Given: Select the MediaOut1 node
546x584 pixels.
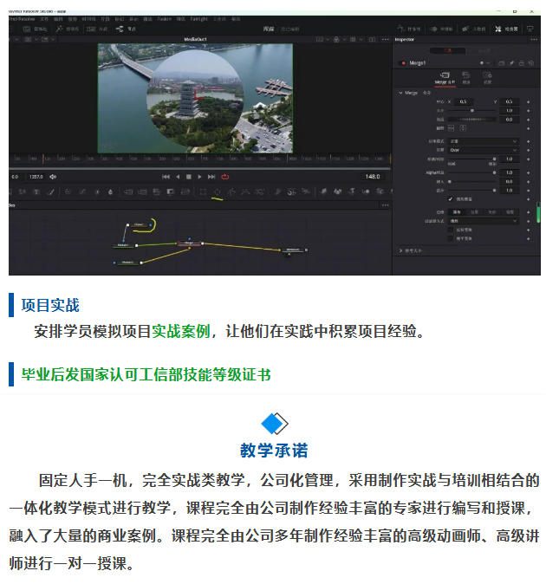Looking at the screenshot, I should click(294, 250).
